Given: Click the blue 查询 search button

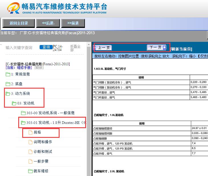Looking at the screenshot, I should point(46,47).
